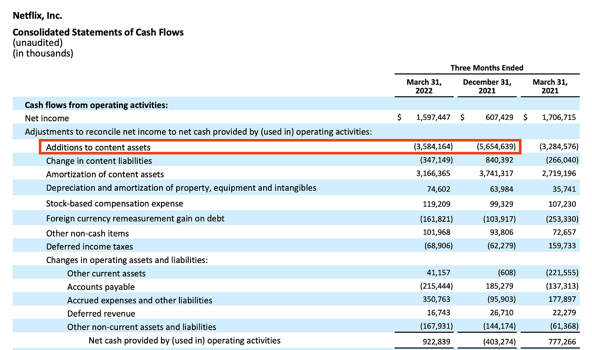
Task: Click the Net income value 1,597,447
Action: (x=433, y=117)
